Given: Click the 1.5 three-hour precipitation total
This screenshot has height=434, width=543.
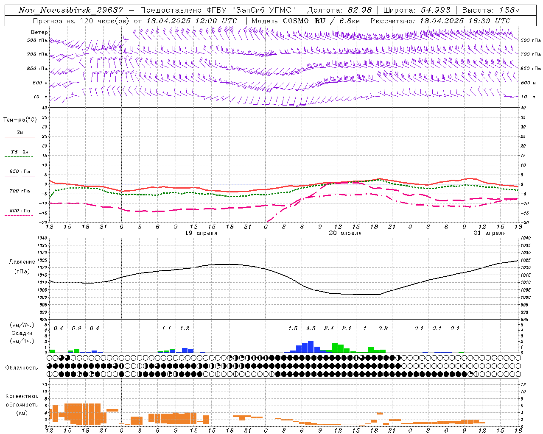Looking at the screenshot, I should (293, 328).
